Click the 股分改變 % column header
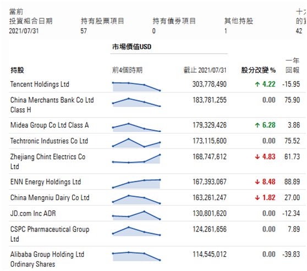Image resolution: width=307 pixels, height=271 pixels. pyautogui.click(x=259, y=70)
